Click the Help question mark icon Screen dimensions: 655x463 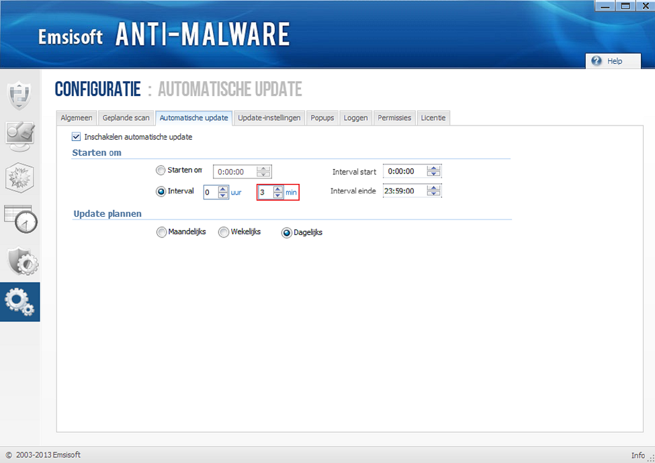pyautogui.click(x=597, y=61)
